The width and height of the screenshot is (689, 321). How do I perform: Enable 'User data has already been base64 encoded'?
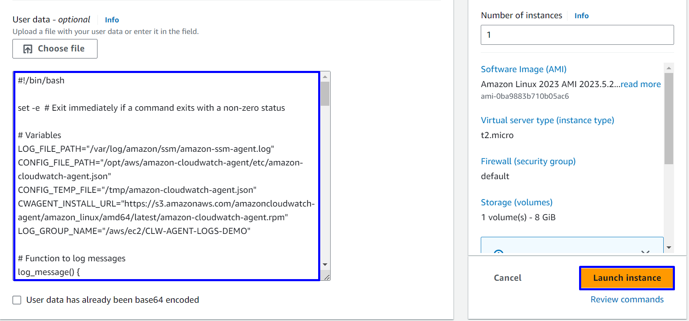(17, 300)
